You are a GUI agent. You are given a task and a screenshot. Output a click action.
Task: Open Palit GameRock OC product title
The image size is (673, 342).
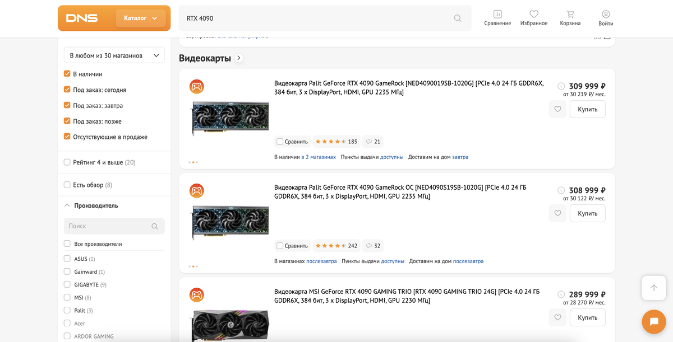point(400,192)
